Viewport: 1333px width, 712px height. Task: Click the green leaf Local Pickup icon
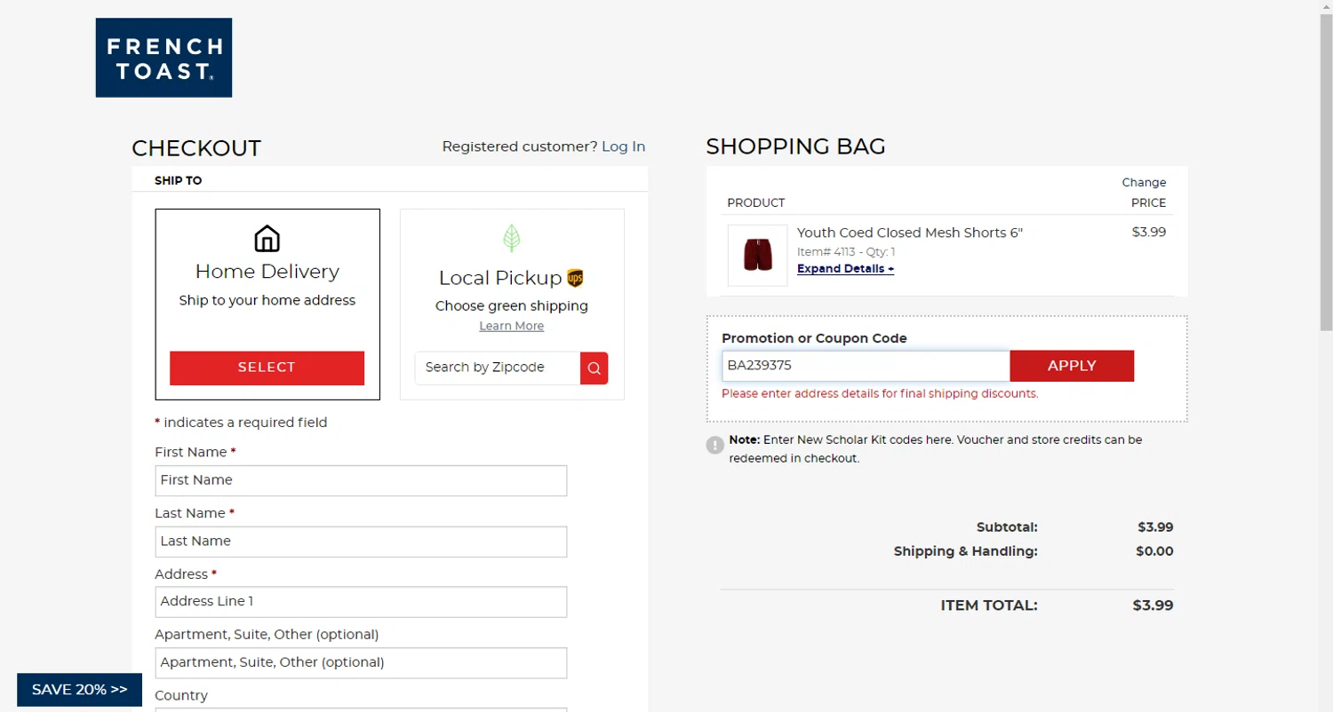512,238
